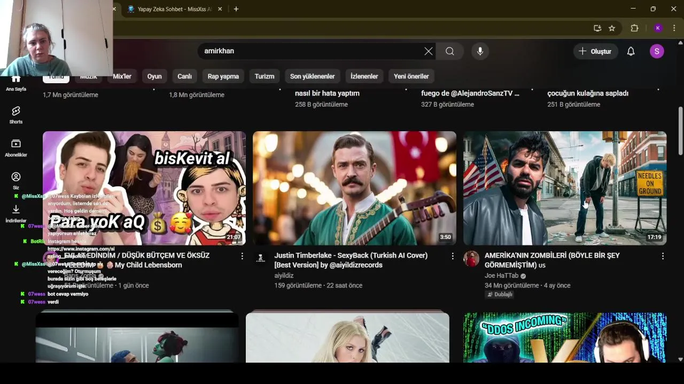Open the aiyildiz channel name
The height and width of the screenshot is (384, 684).
(284, 276)
